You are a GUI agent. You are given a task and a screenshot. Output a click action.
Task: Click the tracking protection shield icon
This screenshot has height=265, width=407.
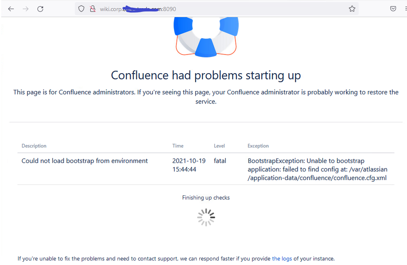(81, 8)
